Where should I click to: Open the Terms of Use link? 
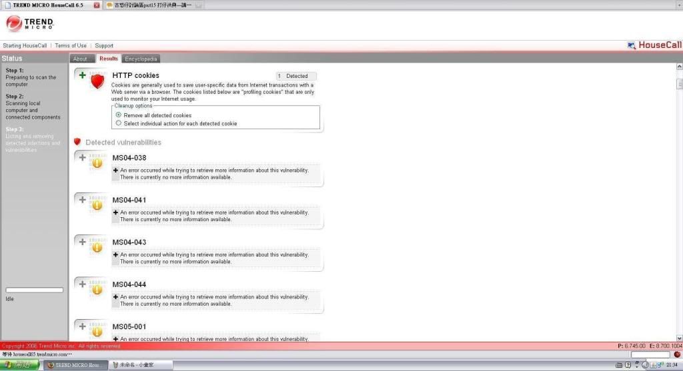click(71, 46)
